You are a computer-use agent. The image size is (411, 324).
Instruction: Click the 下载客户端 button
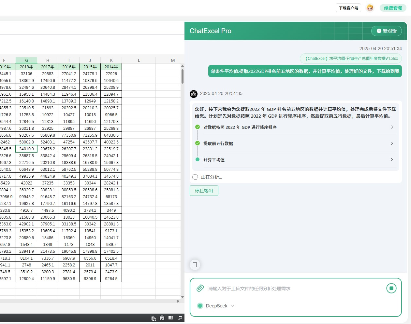pyautogui.click(x=348, y=8)
